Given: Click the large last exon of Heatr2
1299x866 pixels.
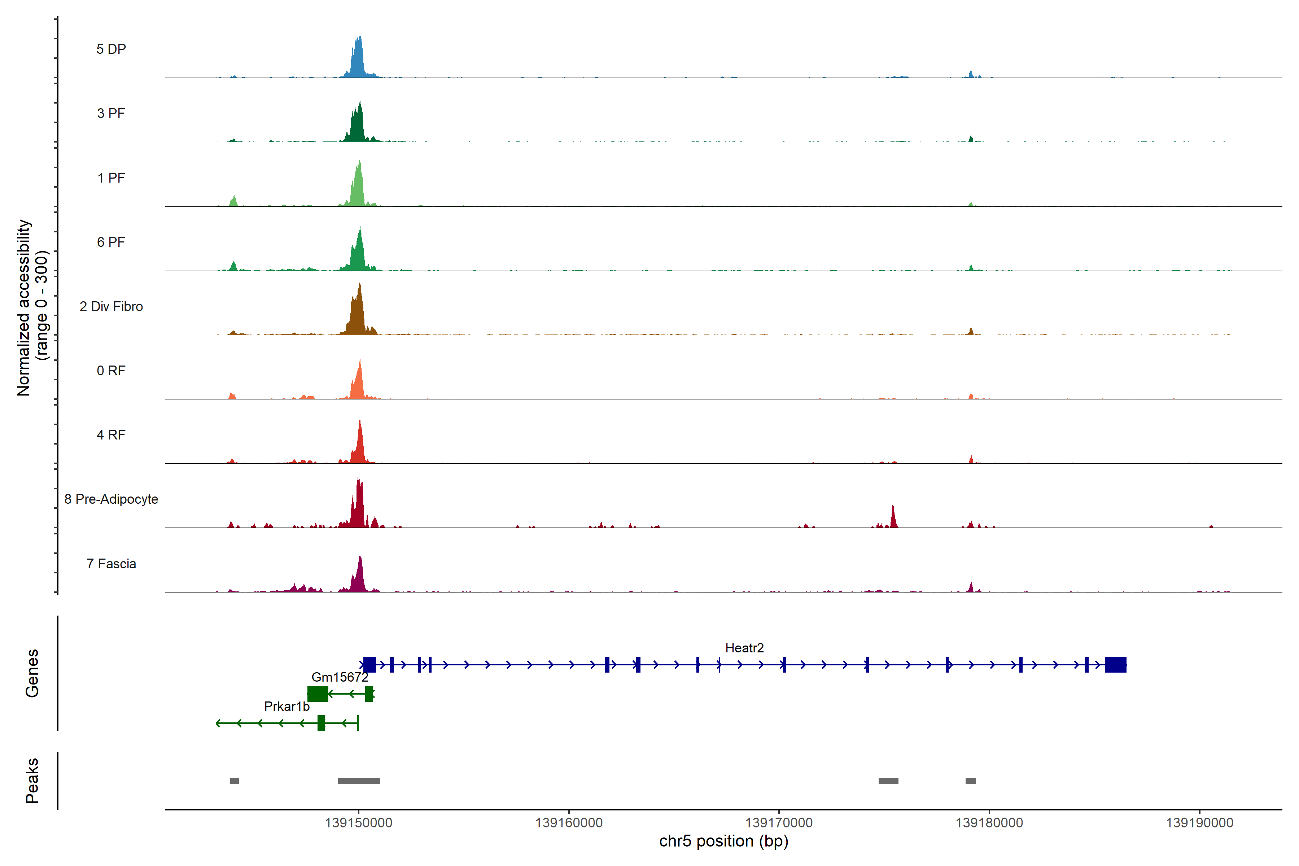Looking at the screenshot, I should click(1115, 664).
